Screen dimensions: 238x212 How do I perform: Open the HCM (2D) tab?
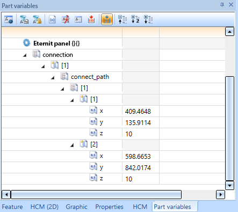tap(45, 207)
